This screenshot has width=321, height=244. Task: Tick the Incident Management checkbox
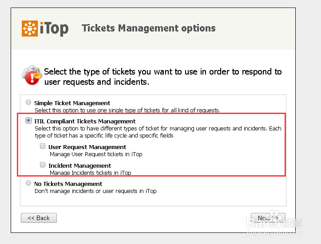coord(43,165)
